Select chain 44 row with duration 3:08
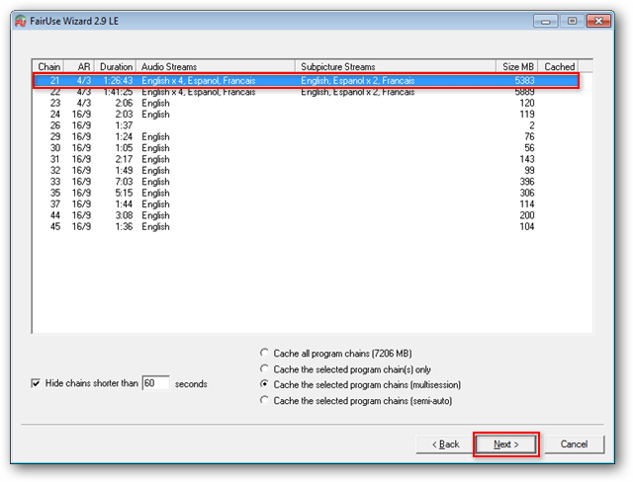The image size is (633, 482). pyautogui.click(x=306, y=215)
